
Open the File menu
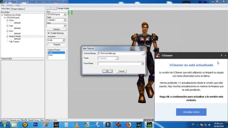click(2, 5)
